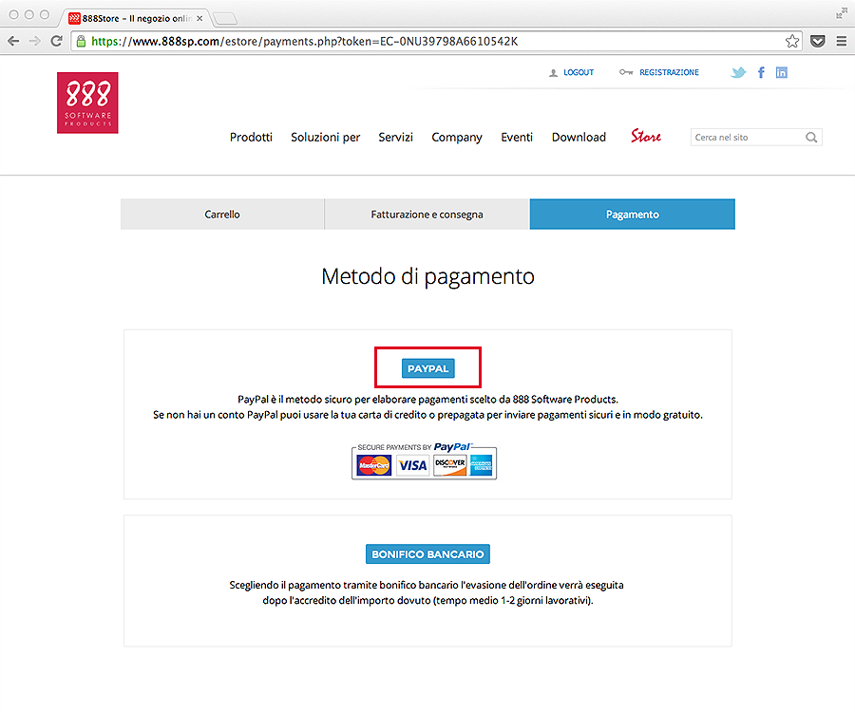
Task: Click the Secure Payments by PayPal label
Action: click(413, 447)
